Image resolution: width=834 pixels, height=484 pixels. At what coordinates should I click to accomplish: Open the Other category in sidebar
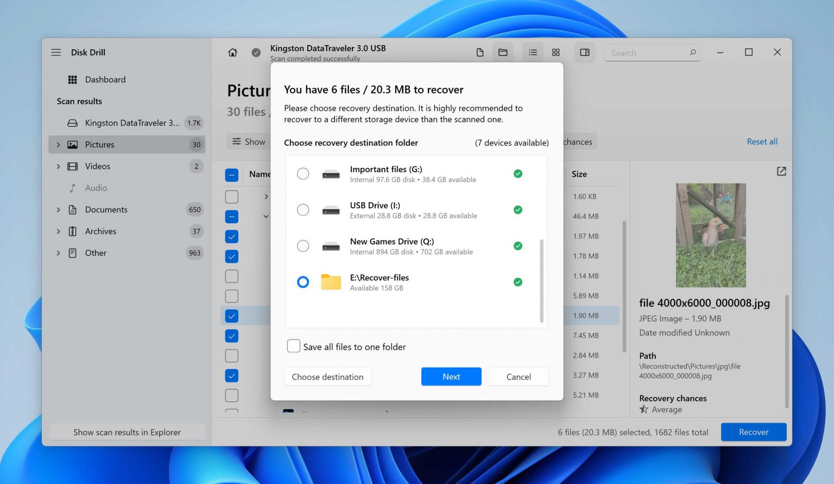tap(96, 253)
